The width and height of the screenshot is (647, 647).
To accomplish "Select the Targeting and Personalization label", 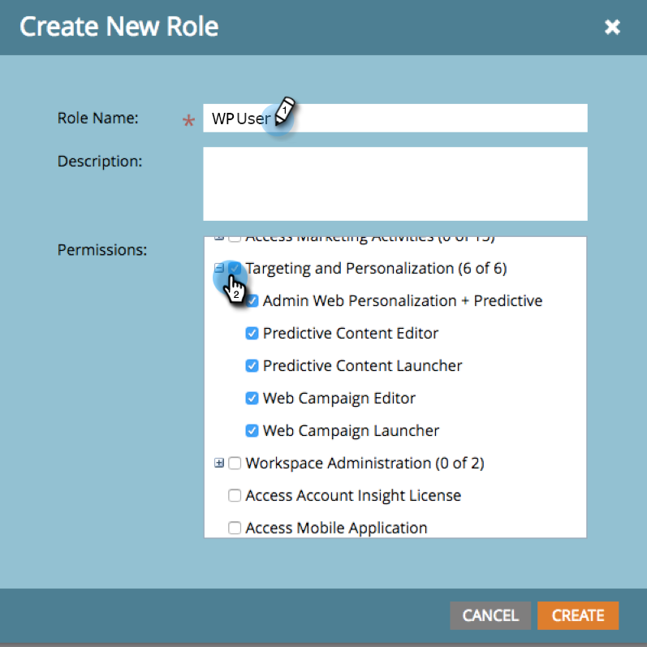I will [376, 268].
